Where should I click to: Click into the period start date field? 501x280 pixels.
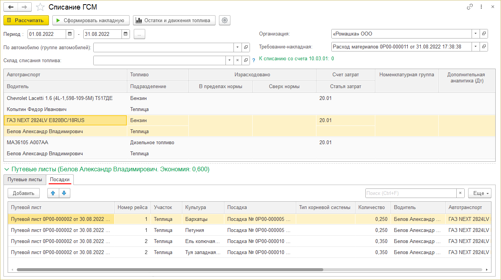(47, 34)
